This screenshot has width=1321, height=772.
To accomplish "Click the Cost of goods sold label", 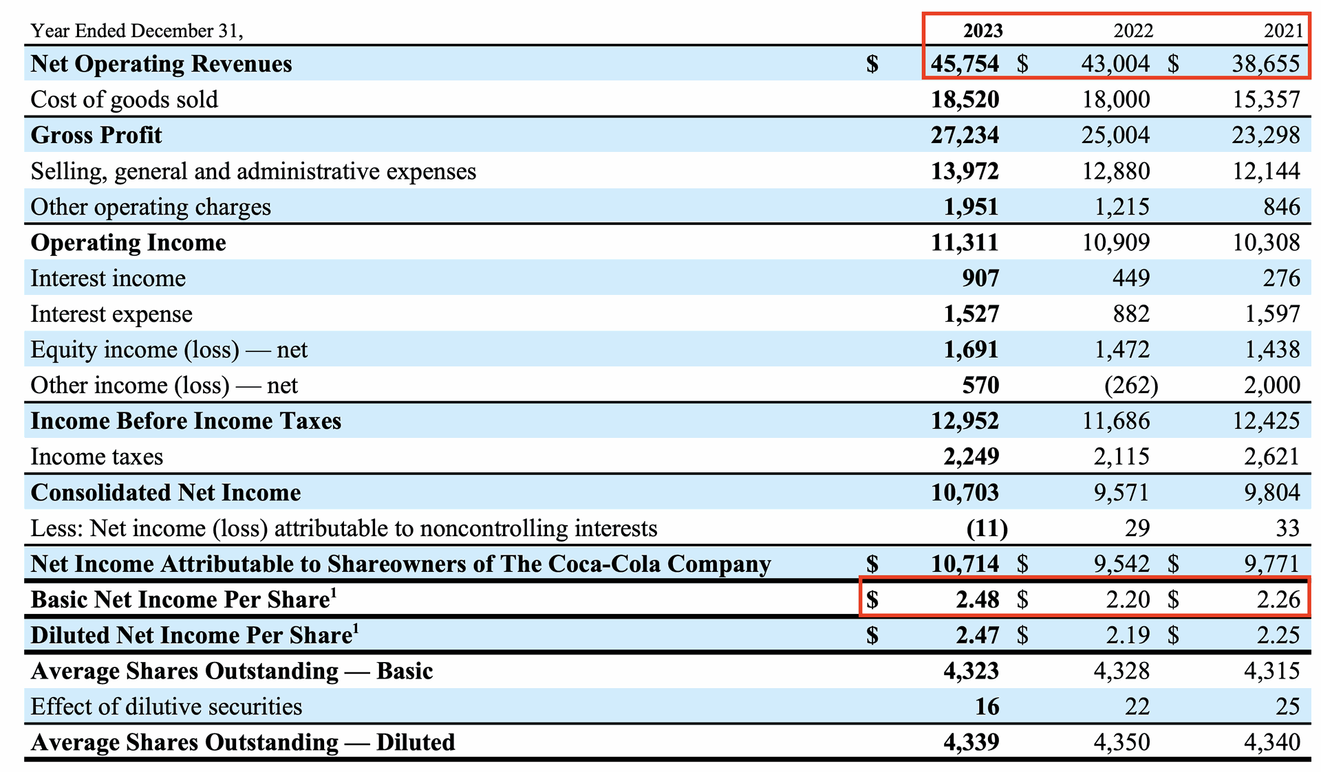I will click(125, 100).
